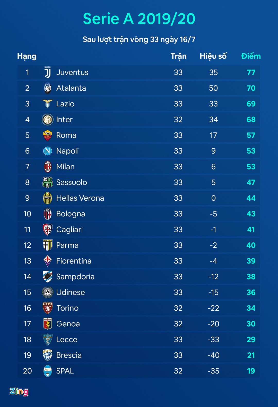Click the Điểm column header

tap(251, 56)
